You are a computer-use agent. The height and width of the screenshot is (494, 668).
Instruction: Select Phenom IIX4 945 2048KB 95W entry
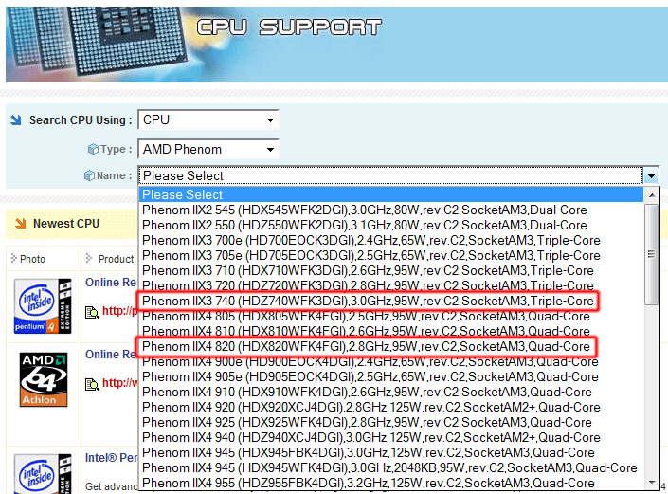pos(390,468)
